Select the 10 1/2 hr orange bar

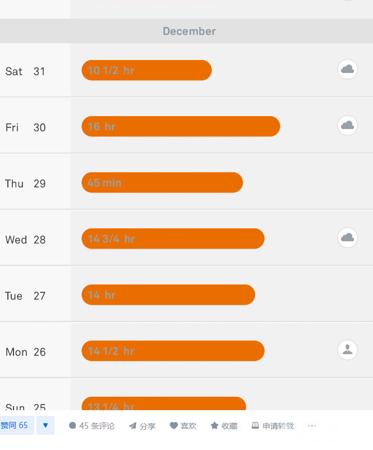(147, 70)
